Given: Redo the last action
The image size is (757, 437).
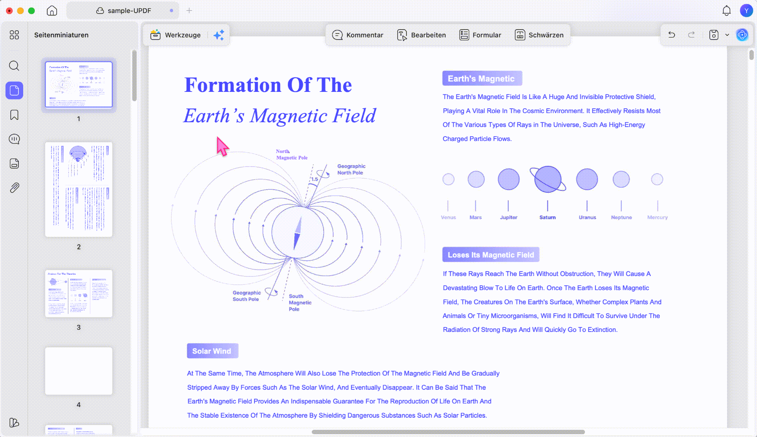Looking at the screenshot, I should [x=691, y=35].
